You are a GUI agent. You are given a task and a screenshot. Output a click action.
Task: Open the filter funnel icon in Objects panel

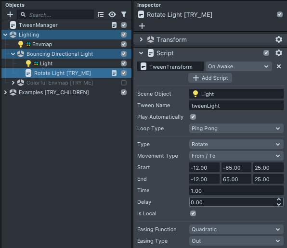click(124, 14)
